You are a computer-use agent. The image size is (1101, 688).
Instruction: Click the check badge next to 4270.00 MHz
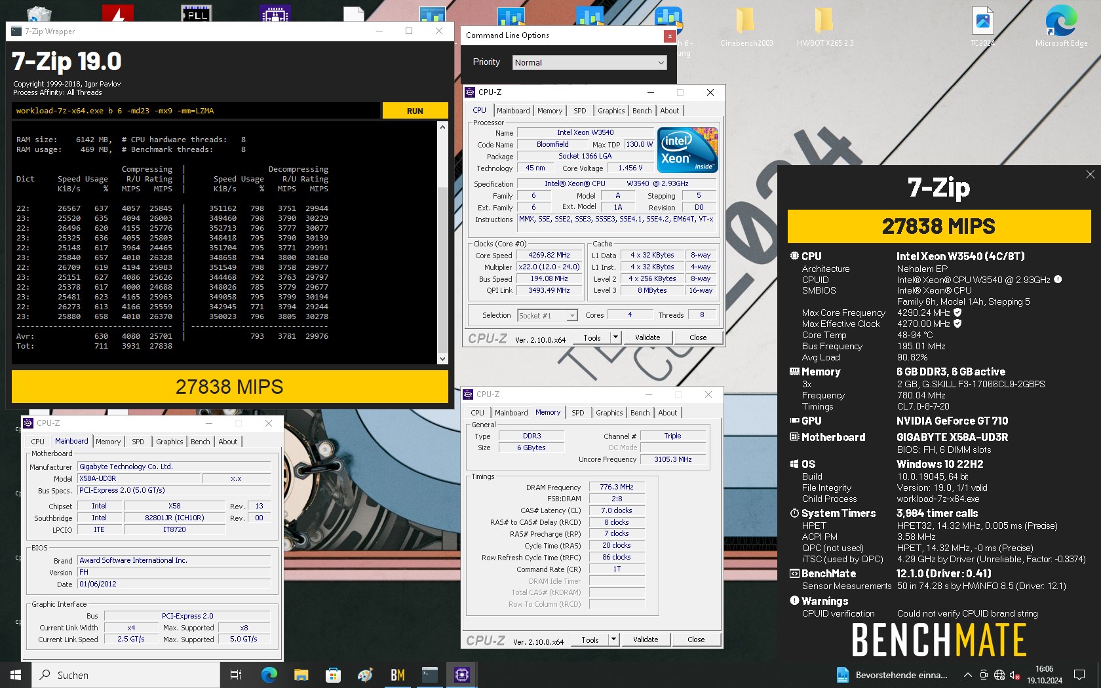click(957, 324)
